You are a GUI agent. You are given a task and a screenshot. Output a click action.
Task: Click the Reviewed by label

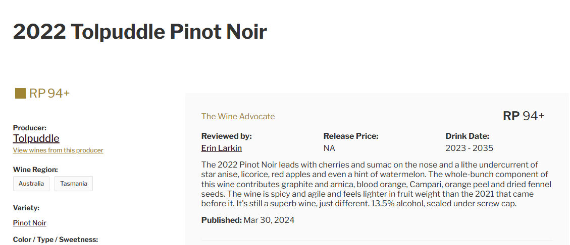coord(226,136)
